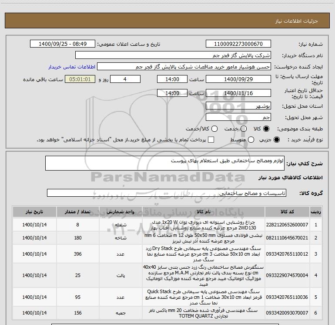Click the price validity date 1400/11/16
This screenshot has width=335, height=325.
pyautogui.click(x=238, y=93)
